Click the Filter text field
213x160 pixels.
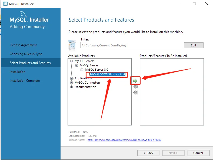coord(131,45)
